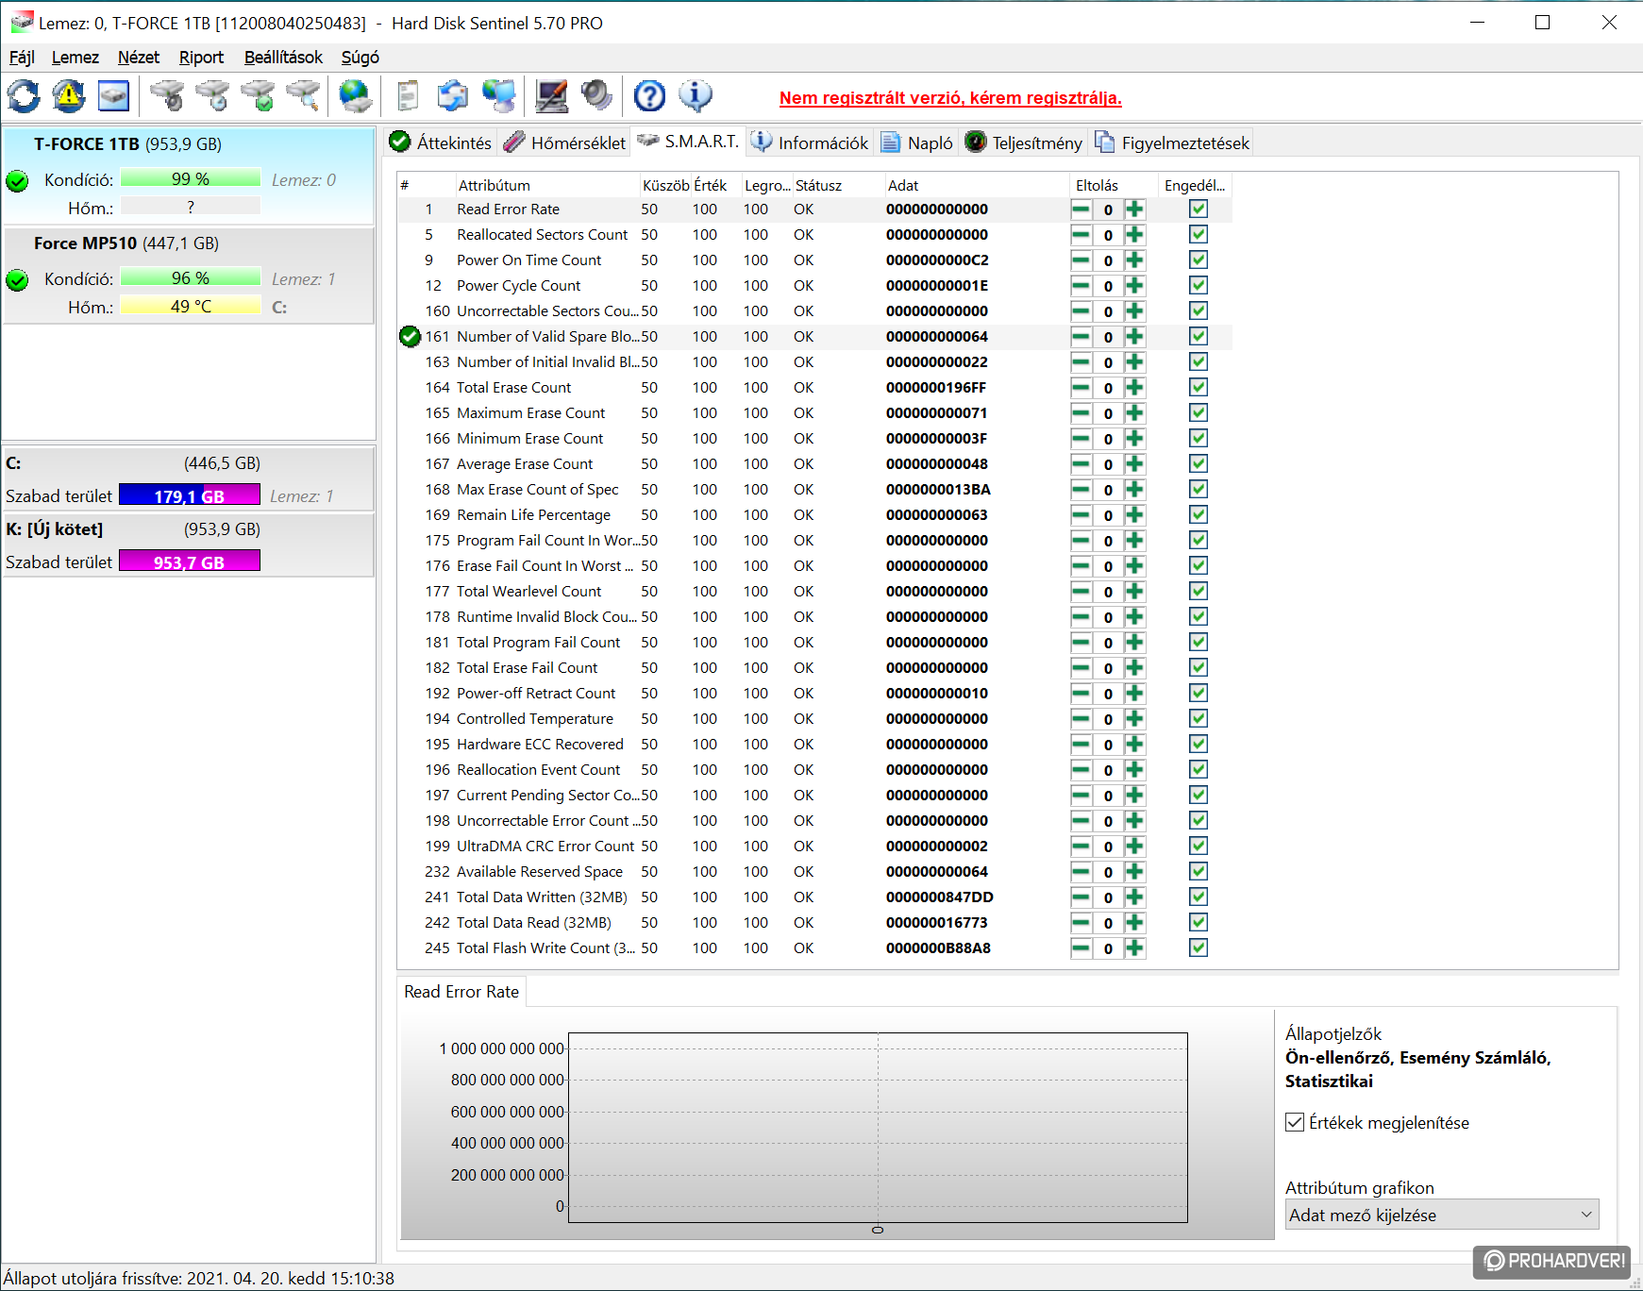Select the T-FORCE 1TB disk entry

click(x=189, y=176)
